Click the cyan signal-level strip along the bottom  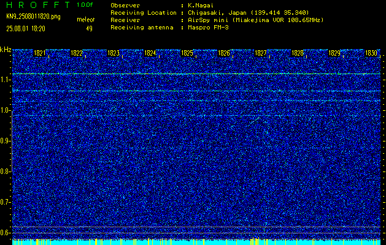tap(196, 241)
